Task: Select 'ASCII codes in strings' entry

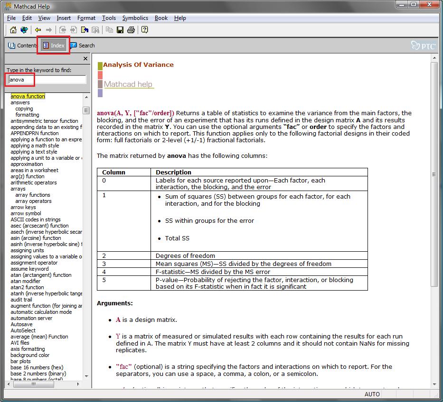Action: (36, 219)
